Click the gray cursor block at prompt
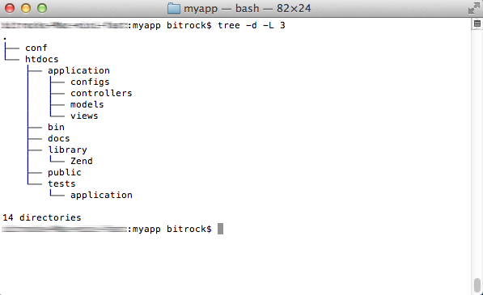483x295 pixels. pos(220,229)
